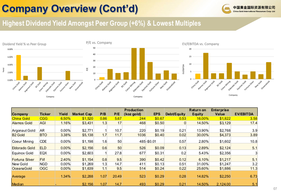The width and height of the screenshot is (281, 194).
Task: Click the 'EV/EBITDA vs. Company' chart title
Action: 200,44
